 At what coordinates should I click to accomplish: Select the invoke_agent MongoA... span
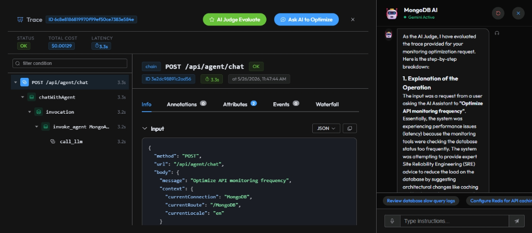click(82, 127)
